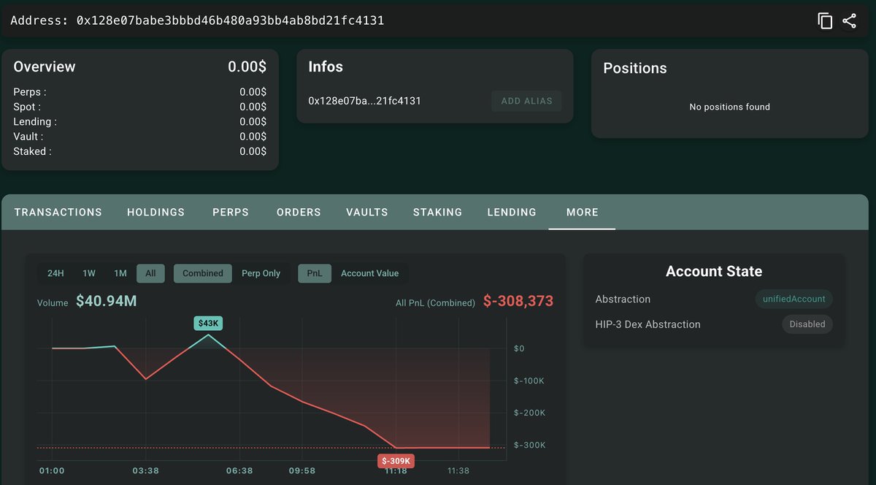The image size is (876, 485).
Task: Open the Vaults tab
Action: click(x=367, y=212)
